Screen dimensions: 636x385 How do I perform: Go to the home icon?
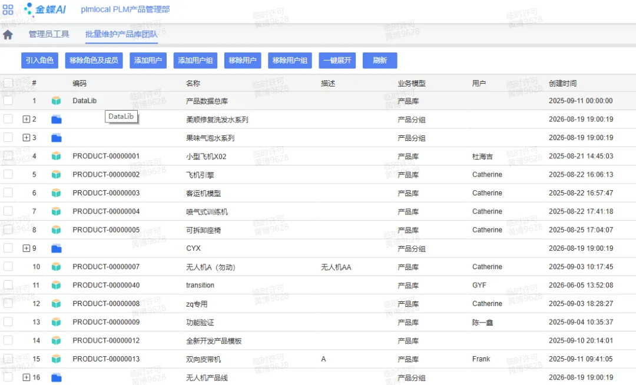pyautogui.click(x=8, y=35)
